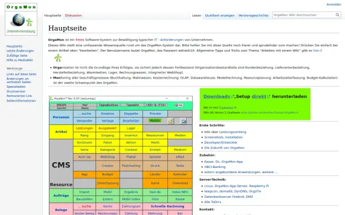Click external link icon after direkt

tap(269, 96)
